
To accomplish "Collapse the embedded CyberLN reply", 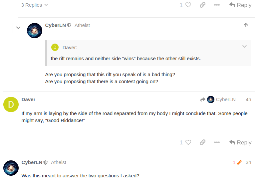I will [x=18, y=28].
